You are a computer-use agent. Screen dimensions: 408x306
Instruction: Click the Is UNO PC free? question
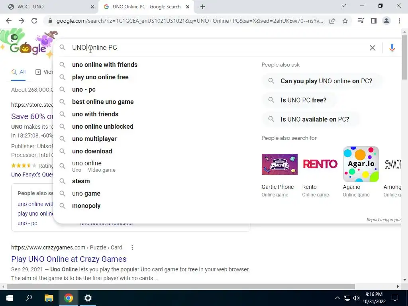299,100
